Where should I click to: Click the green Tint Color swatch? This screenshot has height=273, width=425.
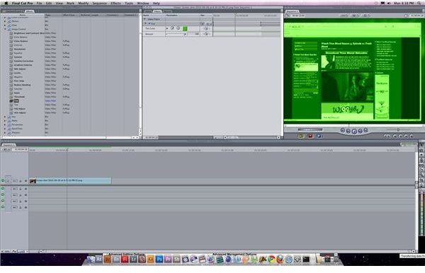pyautogui.click(x=185, y=28)
